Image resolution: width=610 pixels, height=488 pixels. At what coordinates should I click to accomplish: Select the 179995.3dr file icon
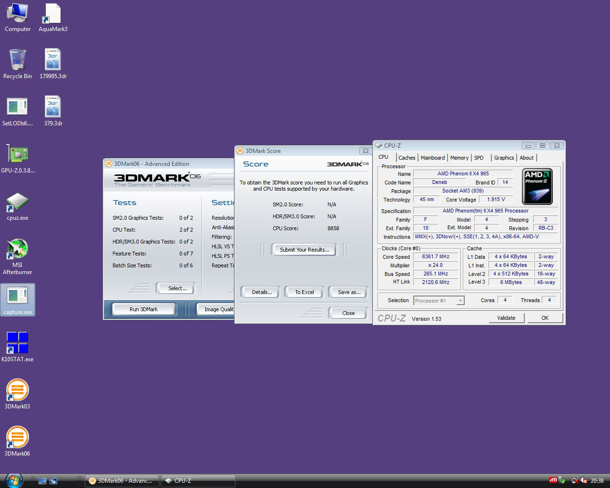tap(53, 64)
